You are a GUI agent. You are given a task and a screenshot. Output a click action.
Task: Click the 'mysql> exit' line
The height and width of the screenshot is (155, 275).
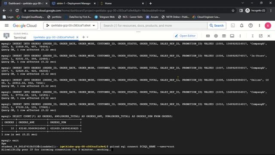point(10,141)
